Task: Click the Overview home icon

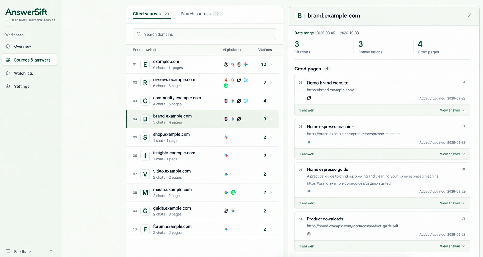Action: [8, 46]
